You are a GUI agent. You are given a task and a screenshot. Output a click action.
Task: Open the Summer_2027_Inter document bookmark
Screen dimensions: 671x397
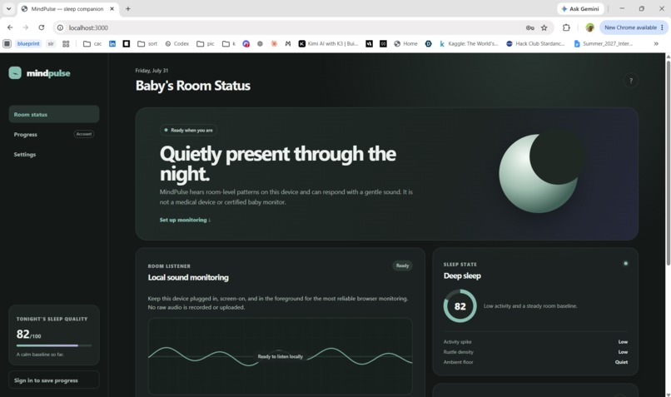(x=604, y=43)
